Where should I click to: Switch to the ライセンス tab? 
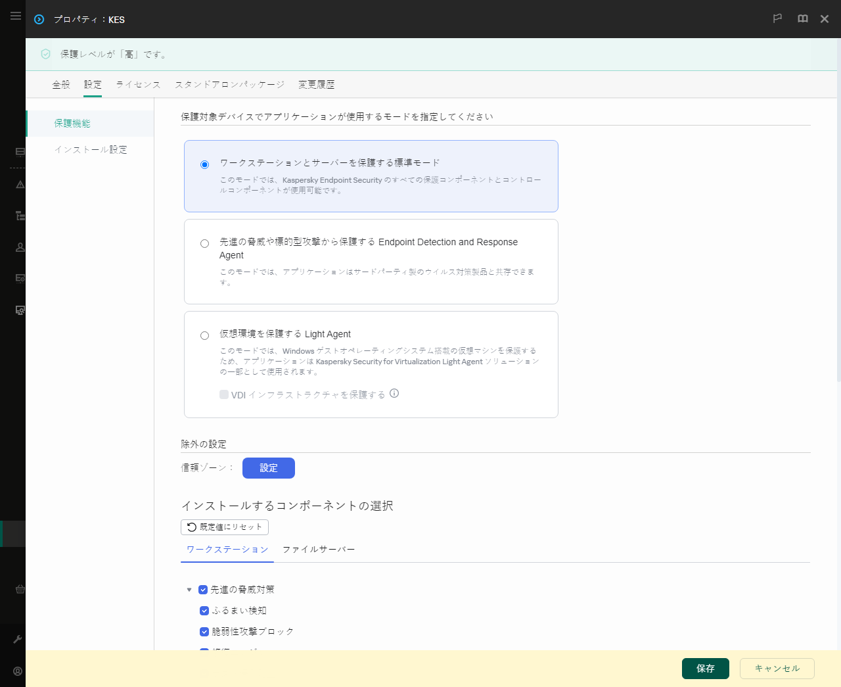click(137, 84)
